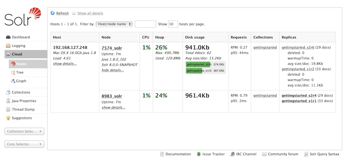The width and height of the screenshot is (345, 159).
Task: Open the Core Selector dropdown
Action: pyautogui.click(x=24, y=144)
